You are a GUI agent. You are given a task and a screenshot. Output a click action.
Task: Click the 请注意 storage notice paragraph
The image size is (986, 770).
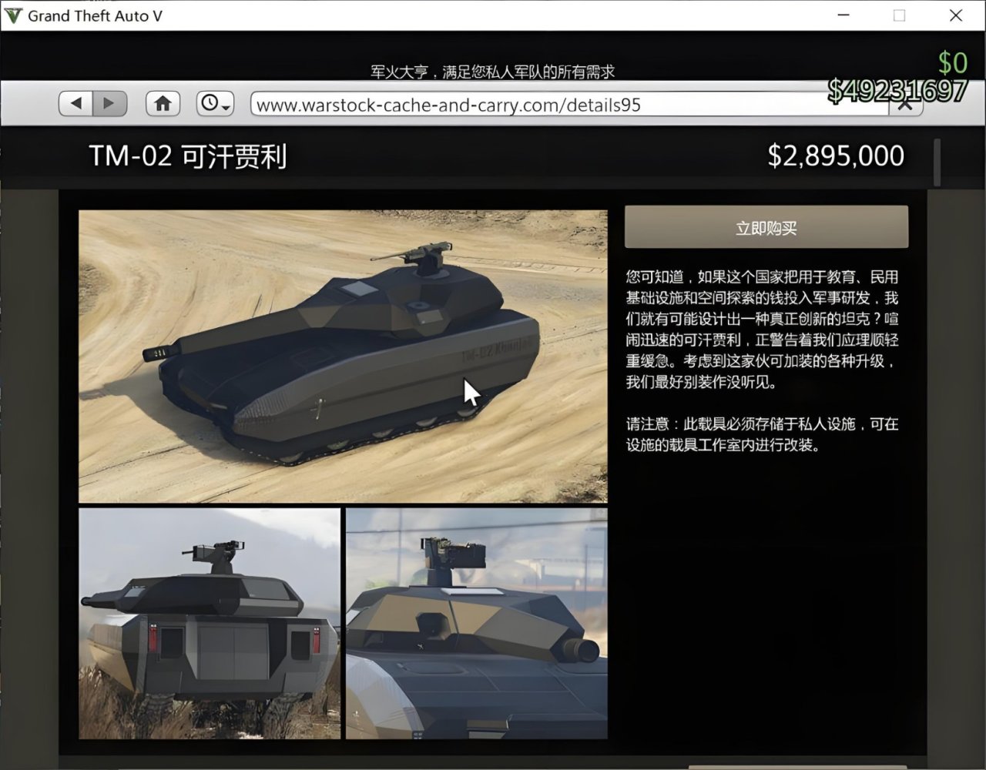(x=762, y=434)
